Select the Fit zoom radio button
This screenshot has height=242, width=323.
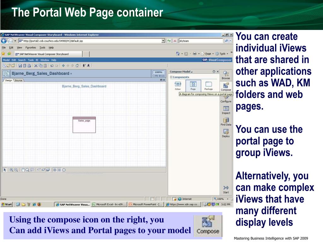pos(154,76)
